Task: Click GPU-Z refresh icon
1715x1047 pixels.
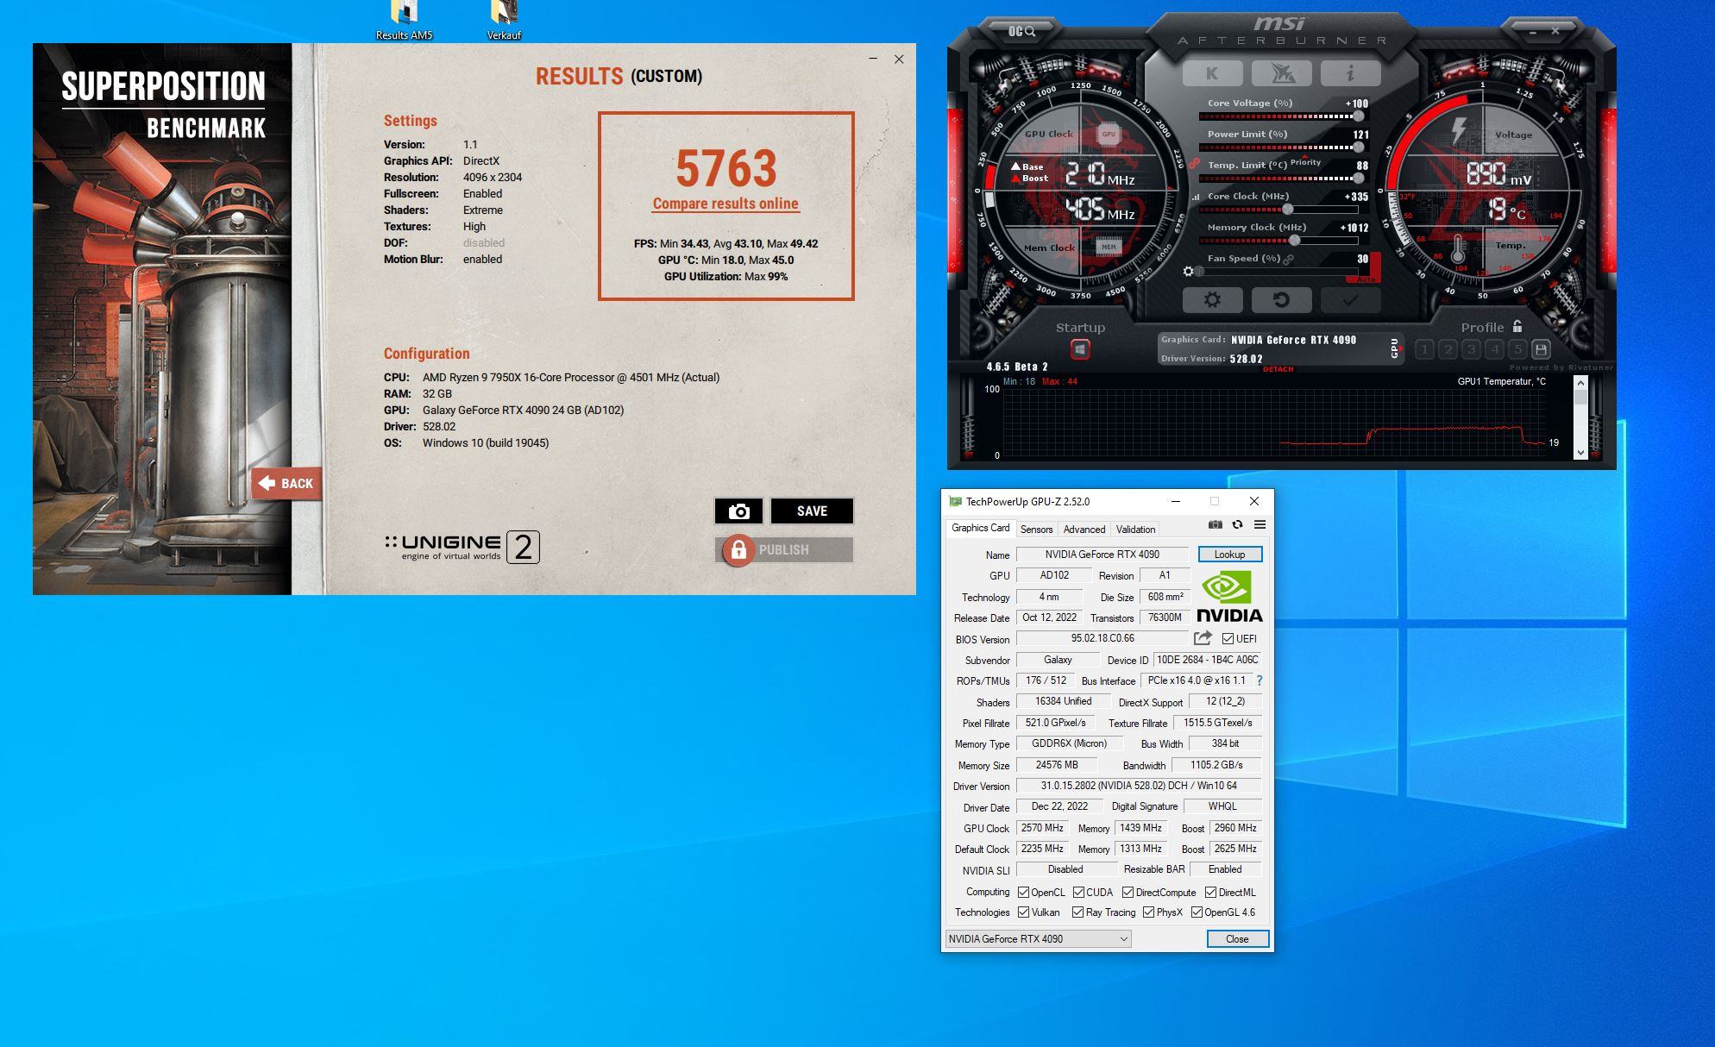Action: click(1237, 524)
